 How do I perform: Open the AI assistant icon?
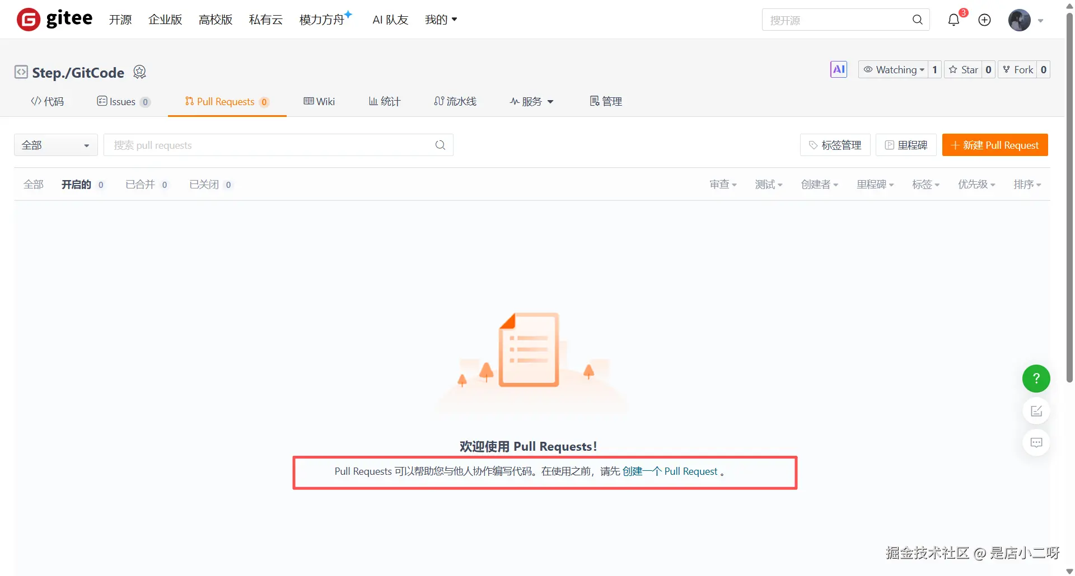point(839,69)
